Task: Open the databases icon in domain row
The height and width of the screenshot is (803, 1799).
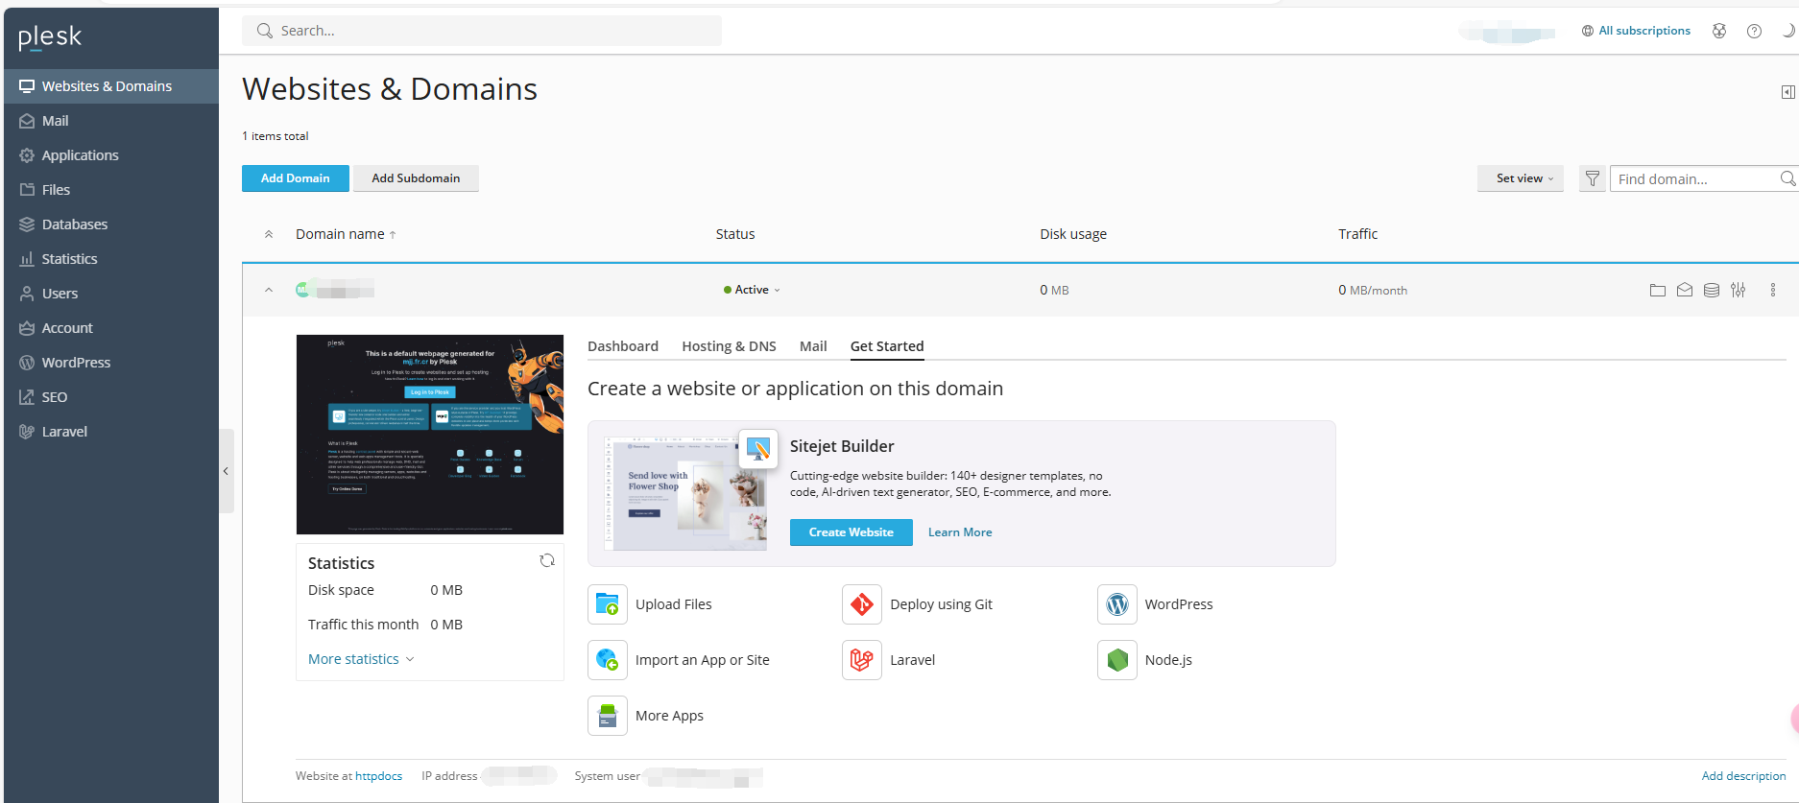Action: coord(1711,290)
